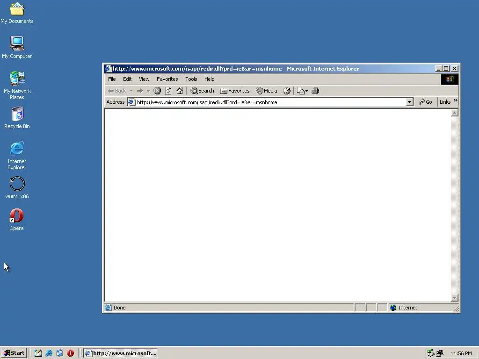Click the Windows logo throbber in IE
This screenshot has height=359, width=479.
[450, 79]
